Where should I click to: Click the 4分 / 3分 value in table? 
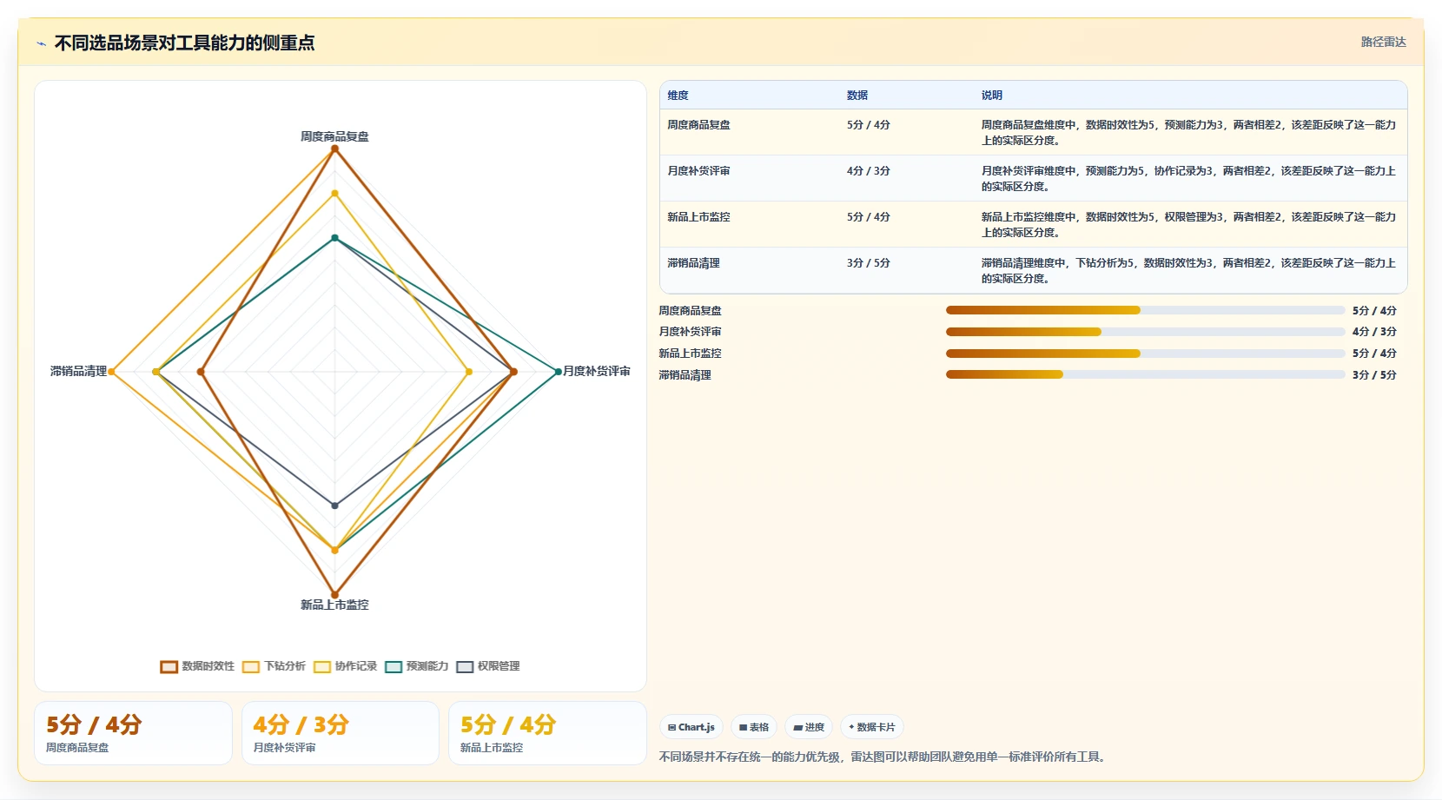[869, 171]
